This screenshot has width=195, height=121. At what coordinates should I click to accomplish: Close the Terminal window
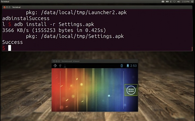[x=4, y=7]
